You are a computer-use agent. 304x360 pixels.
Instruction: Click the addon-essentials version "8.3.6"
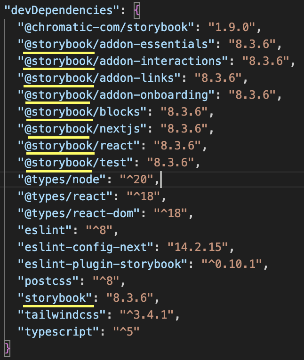point(252,44)
